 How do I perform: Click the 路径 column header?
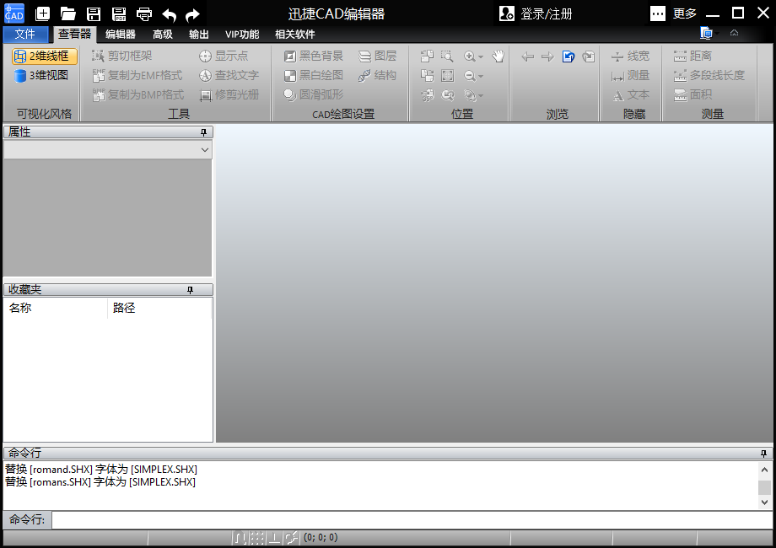[159, 308]
